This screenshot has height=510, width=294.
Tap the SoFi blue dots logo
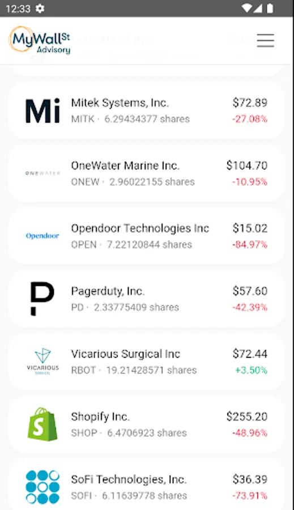42,487
